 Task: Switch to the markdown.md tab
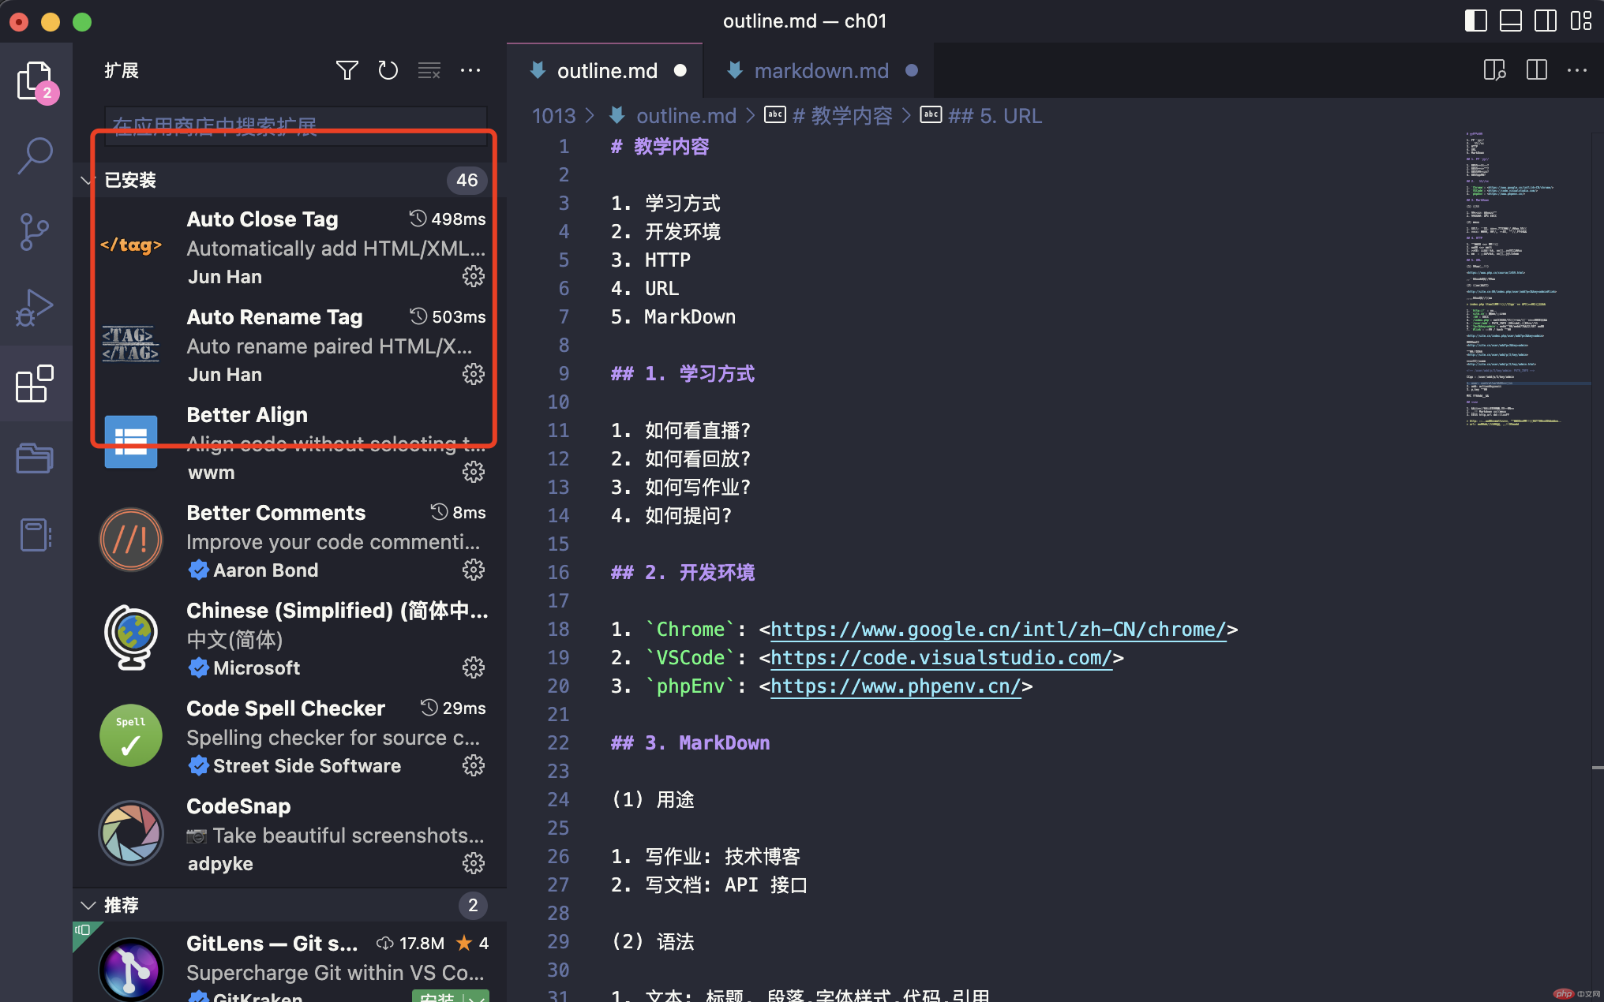pos(821,71)
